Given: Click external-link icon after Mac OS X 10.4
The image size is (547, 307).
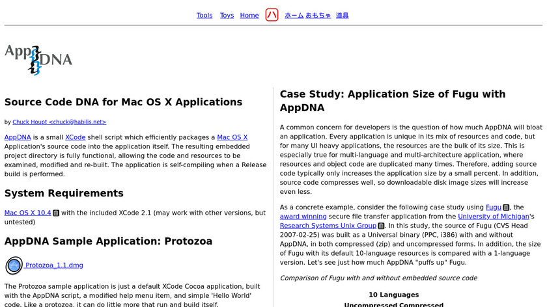Looking at the screenshot, I should point(56,213).
